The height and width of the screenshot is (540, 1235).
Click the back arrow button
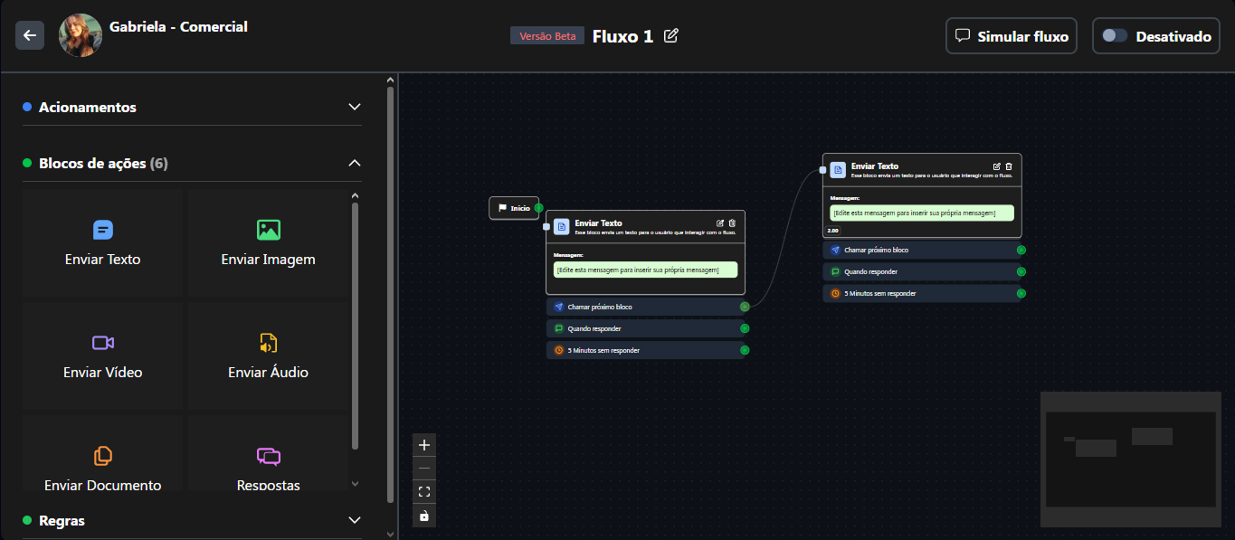30,35
